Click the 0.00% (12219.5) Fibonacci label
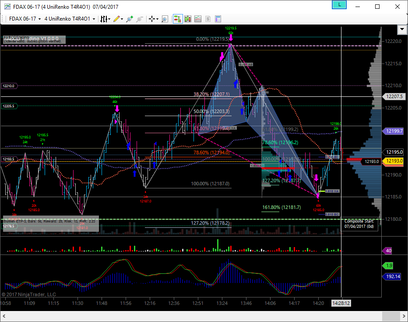The image size is (408, 322). tap(213, 39)
